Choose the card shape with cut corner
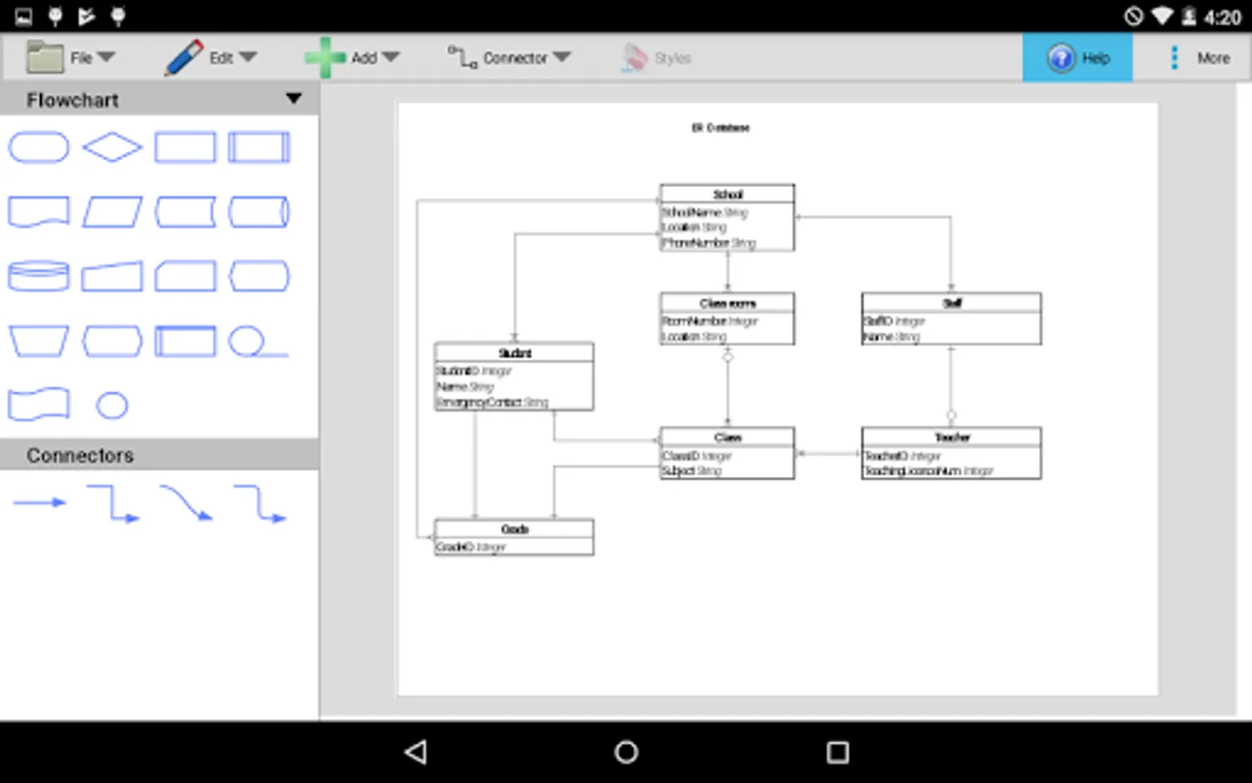Image resolution: width=1252 pixels, height=783 pixels. click(x=185, y=277)
